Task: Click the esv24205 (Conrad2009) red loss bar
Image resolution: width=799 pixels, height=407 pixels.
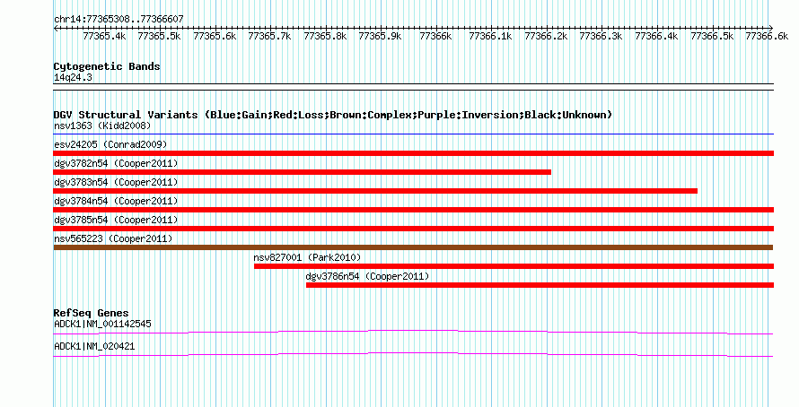Action: 413,153
